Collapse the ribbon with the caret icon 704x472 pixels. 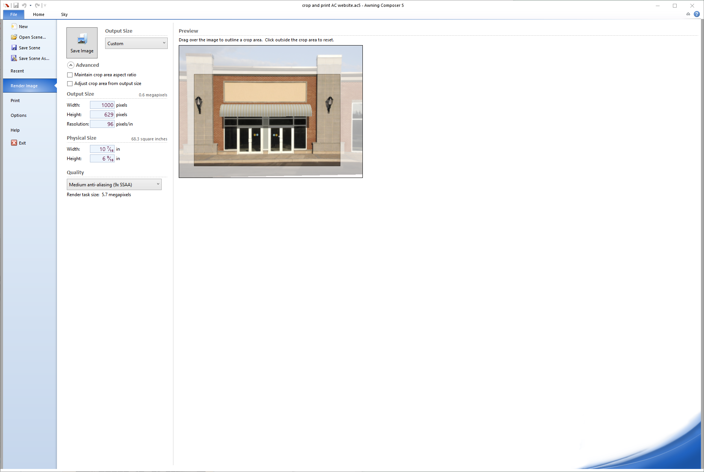(688, 14)
